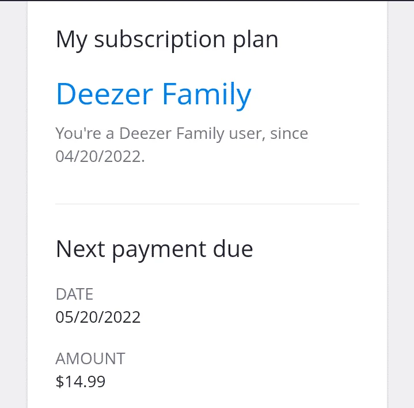
Task: Click the word Next in payment heading
Action: tap(81, 249)
